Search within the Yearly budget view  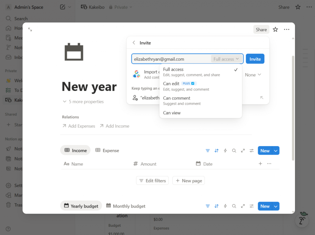234,206
